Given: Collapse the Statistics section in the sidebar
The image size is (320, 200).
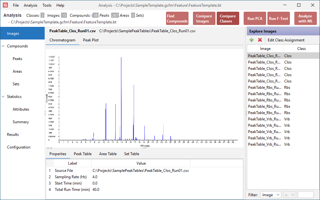Looking at the screenshot, I should tap(3, 96).
